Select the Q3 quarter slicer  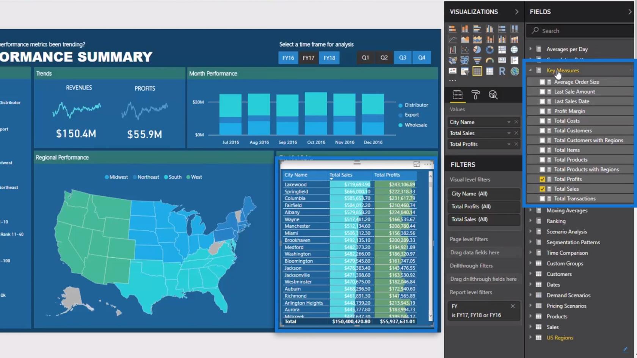[x=403, y=58]
